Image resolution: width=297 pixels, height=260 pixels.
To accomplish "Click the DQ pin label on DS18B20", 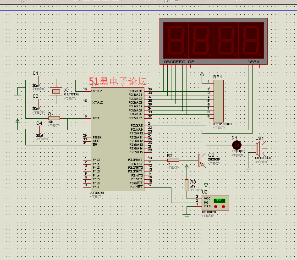I will [x=206, y=203].
